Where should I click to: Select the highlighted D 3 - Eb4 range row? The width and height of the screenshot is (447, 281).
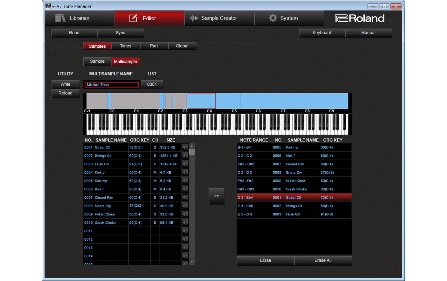pos(294,197)
